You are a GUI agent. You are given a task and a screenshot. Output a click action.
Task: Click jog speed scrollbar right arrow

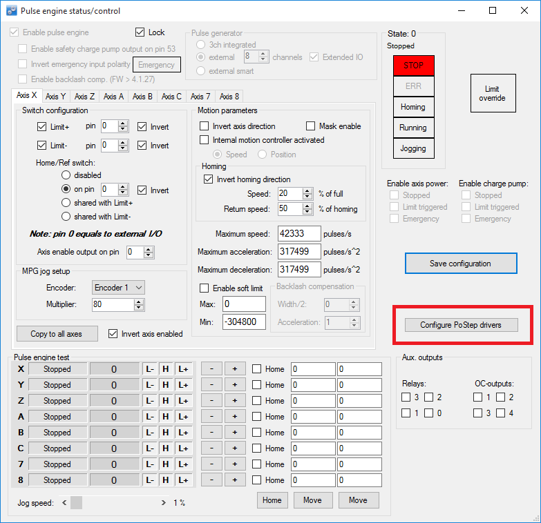[x=164, y=503]
